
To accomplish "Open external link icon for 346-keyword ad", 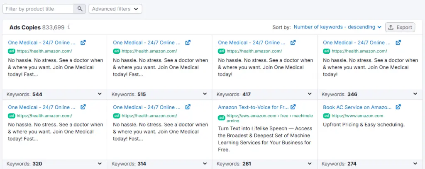I will tap(398, 43).
